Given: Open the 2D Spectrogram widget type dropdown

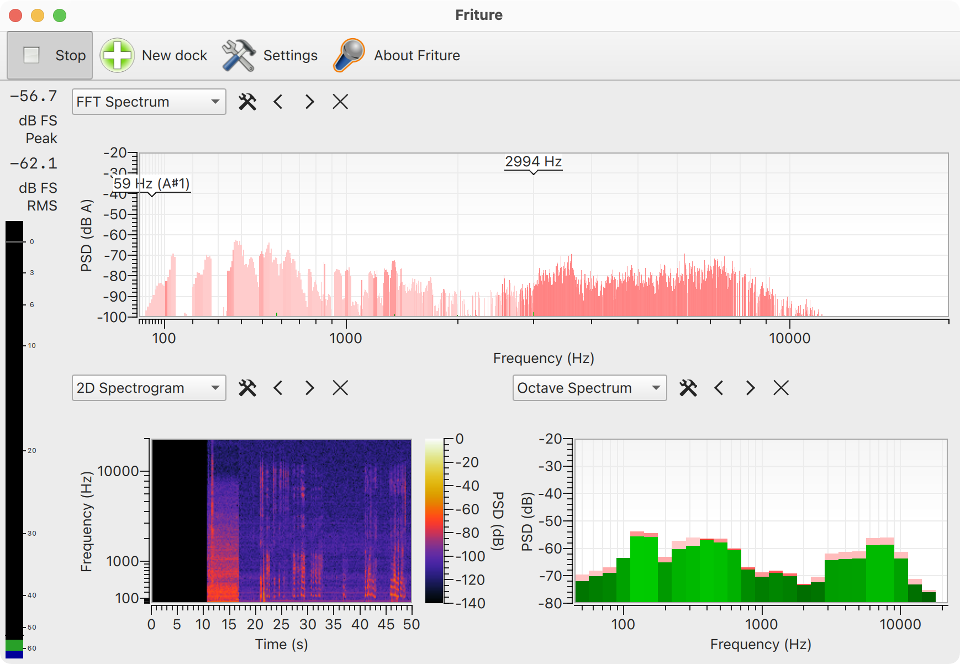Looking at the screenshot, I should 149,388.
